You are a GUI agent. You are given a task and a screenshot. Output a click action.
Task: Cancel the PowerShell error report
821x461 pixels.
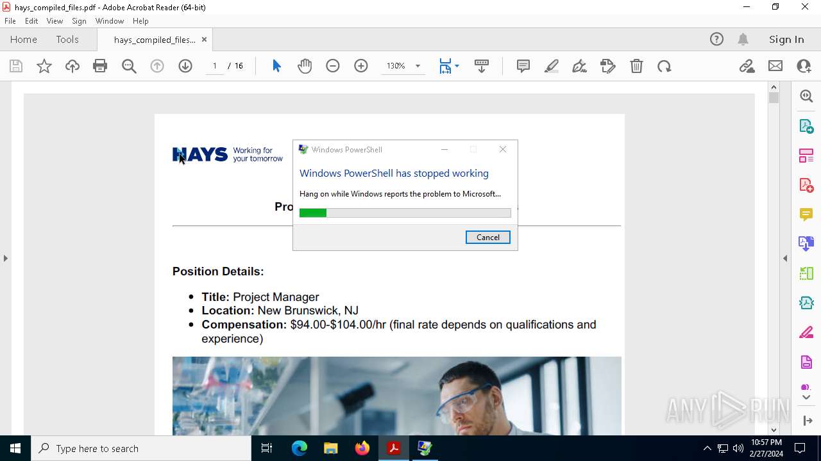pyautogui.click(x=488, y=237)
